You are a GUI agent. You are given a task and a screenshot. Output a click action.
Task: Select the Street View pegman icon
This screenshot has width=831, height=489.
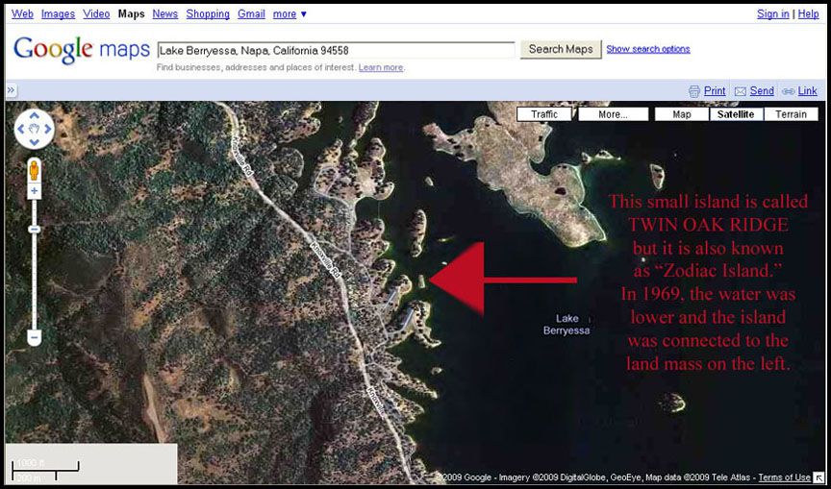point(35,170)
